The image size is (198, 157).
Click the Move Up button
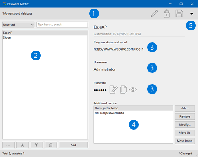click(185, 133)
